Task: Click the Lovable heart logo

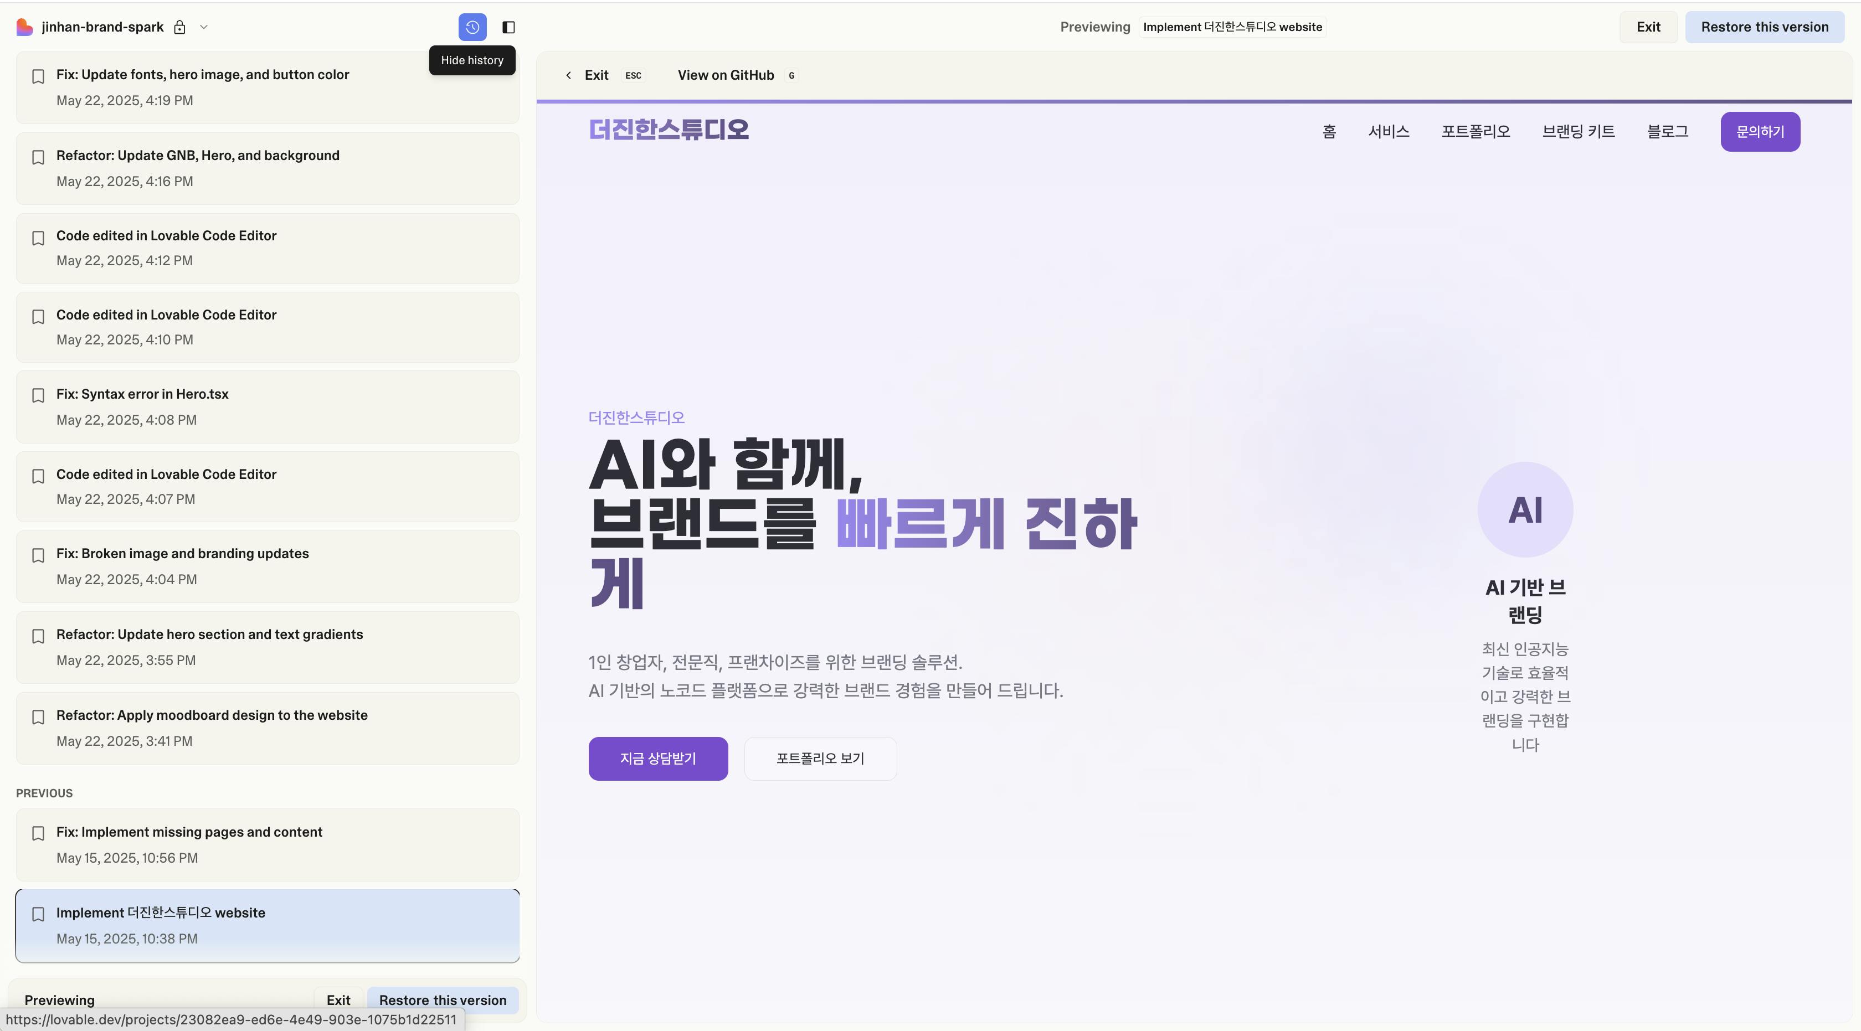Action: [x=24, y=28]
